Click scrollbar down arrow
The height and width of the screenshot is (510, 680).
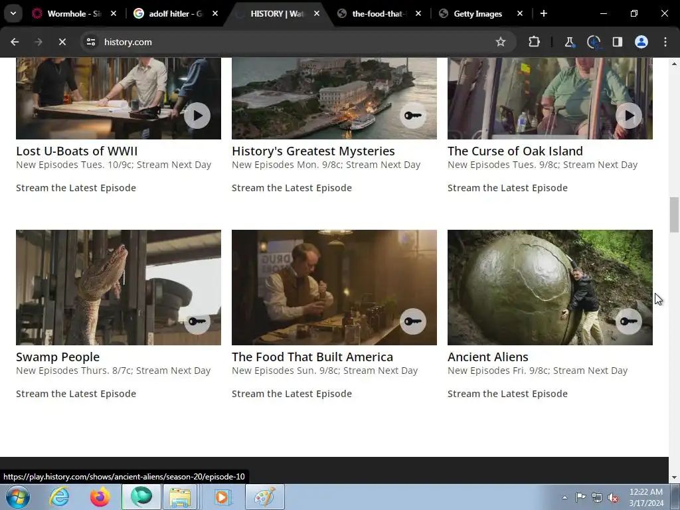click(674, 477)
